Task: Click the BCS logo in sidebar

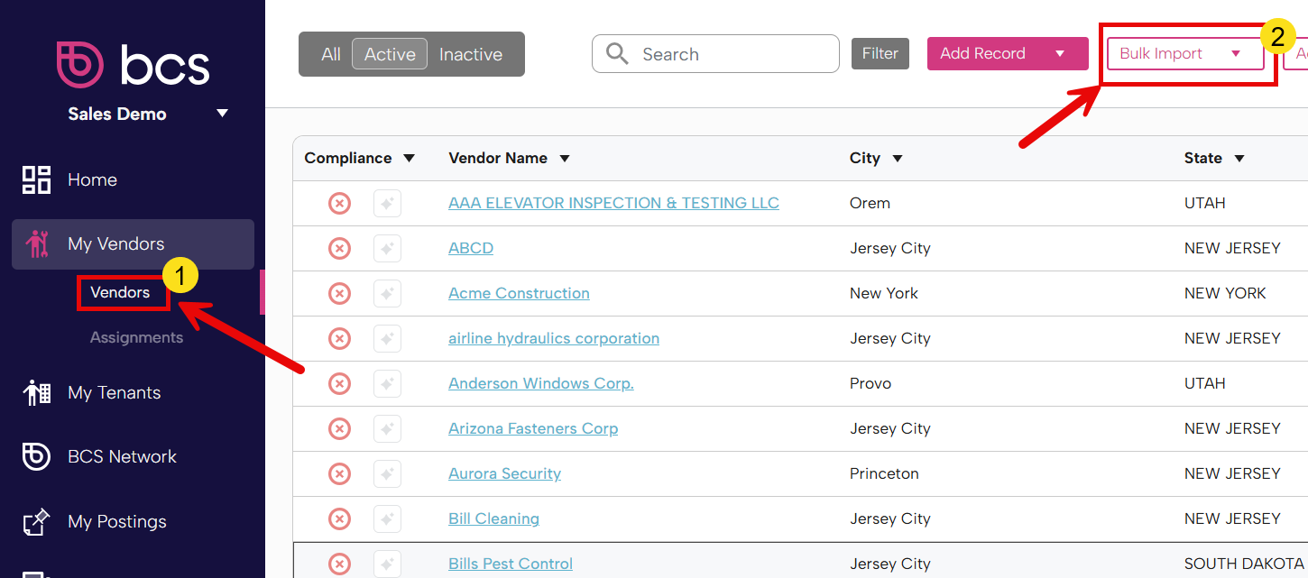Action: coord(133,65)
